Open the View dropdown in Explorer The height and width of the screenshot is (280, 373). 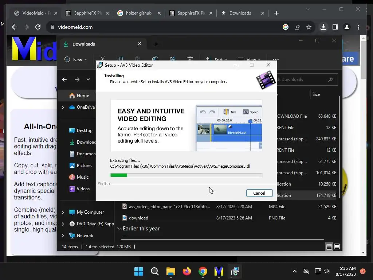coord(249,59)
